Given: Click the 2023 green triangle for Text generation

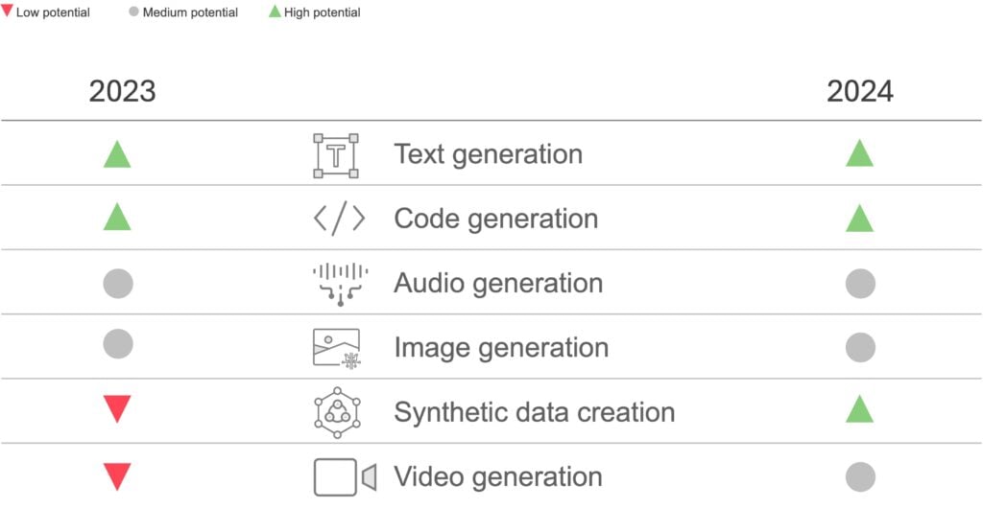Looking at the screenshot, I should coord(117,155).
